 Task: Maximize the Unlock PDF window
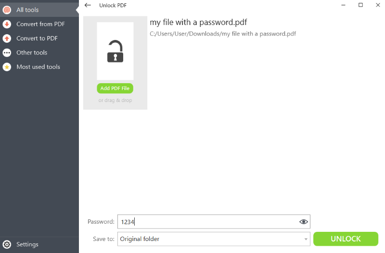click(360, 5)
